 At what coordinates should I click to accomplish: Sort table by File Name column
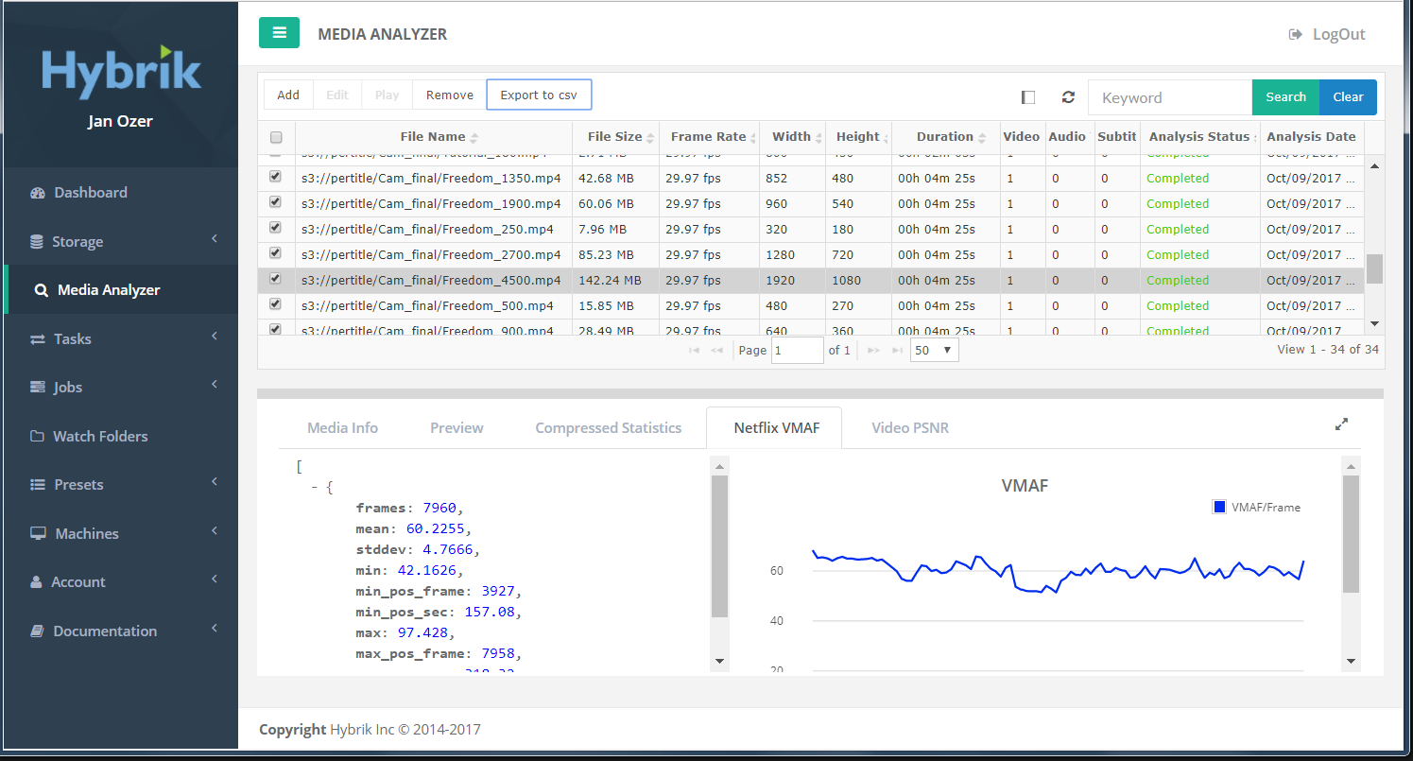click(x=434, y=137)
